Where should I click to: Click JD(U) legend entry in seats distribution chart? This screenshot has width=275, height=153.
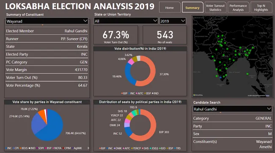tap(154, 148)
